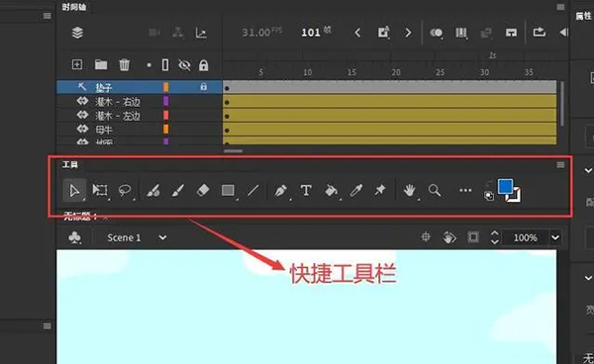Select the Pen tool
The width and height of the screenshot is (594, 364).
point(281,190)
